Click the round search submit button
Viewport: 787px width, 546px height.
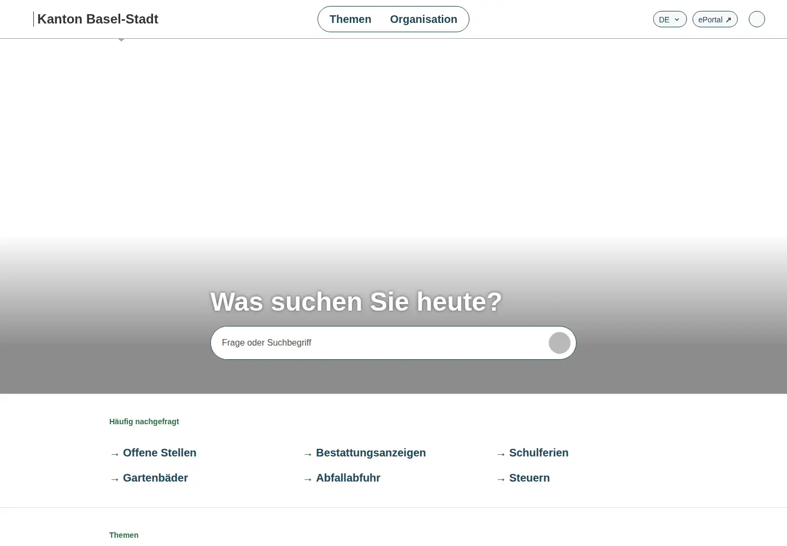tap(560, 343)
